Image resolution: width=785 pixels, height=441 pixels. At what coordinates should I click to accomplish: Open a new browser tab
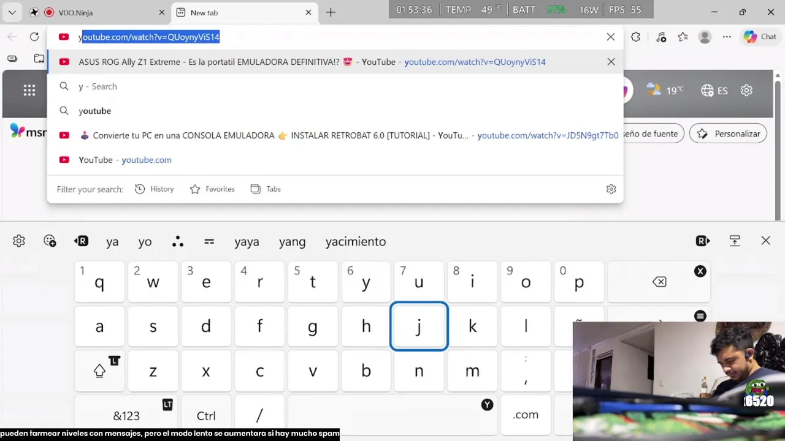tap(331, 12)
